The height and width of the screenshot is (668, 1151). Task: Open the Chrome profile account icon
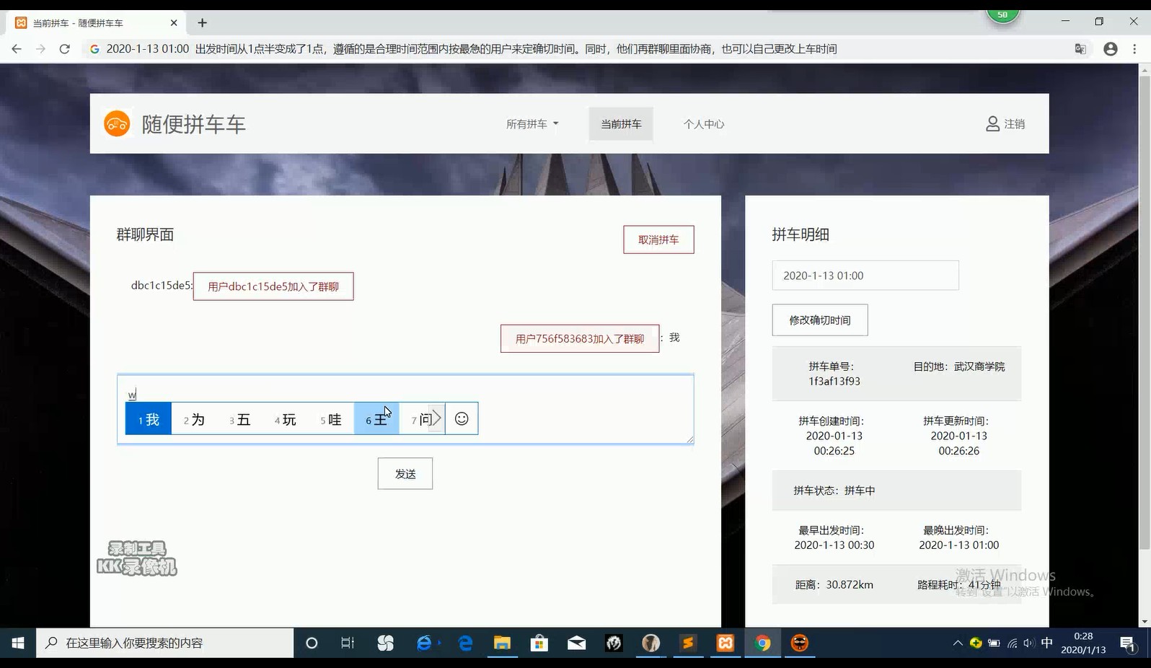pyautogui.click(x=1111, y=49)
